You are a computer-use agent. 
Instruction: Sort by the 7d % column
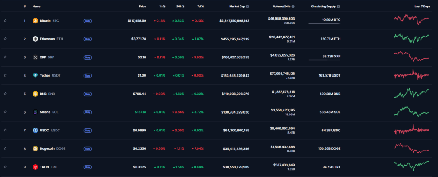(x=200, y=6)
